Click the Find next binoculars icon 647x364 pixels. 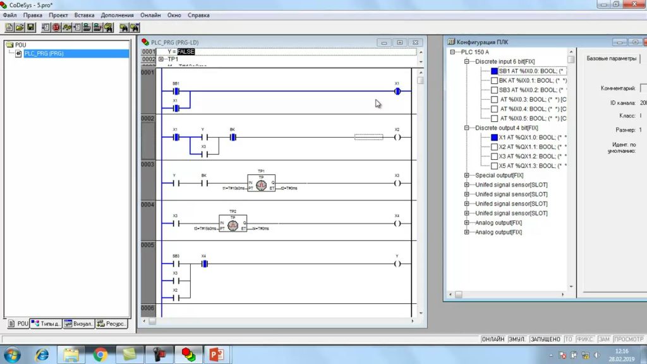coord(135,28)
